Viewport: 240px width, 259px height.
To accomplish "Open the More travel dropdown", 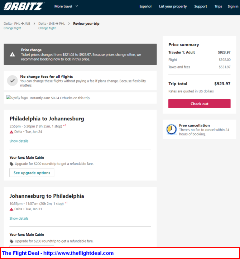I will [66, 6].
